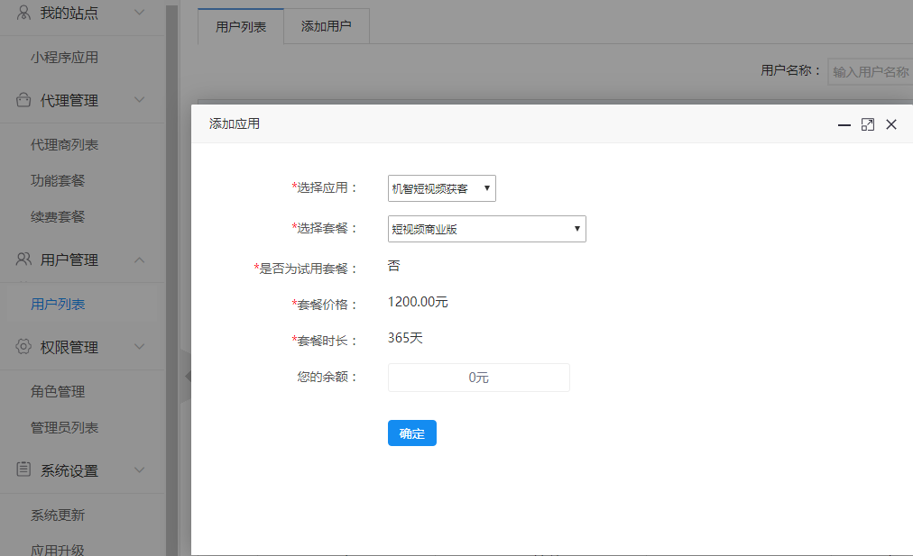Open the 选择套餐 dropdown
Image resolution: width=913 pixels, height=556 pixels.
pos(487,229)
